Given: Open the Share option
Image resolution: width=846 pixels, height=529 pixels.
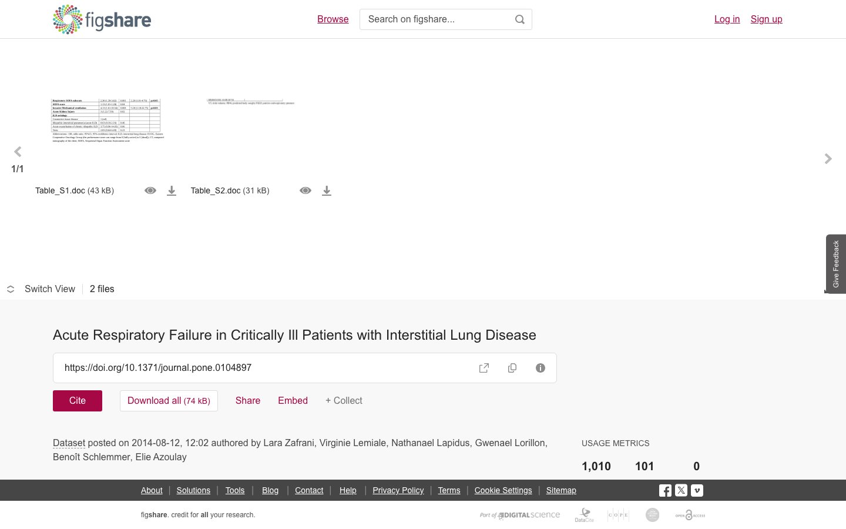Looking at the screenshot, I should coord(248,400).
